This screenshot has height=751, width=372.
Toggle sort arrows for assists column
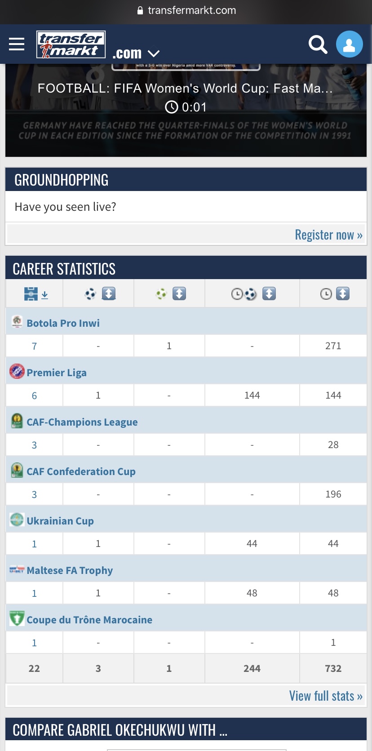click(x=179, y=294)
